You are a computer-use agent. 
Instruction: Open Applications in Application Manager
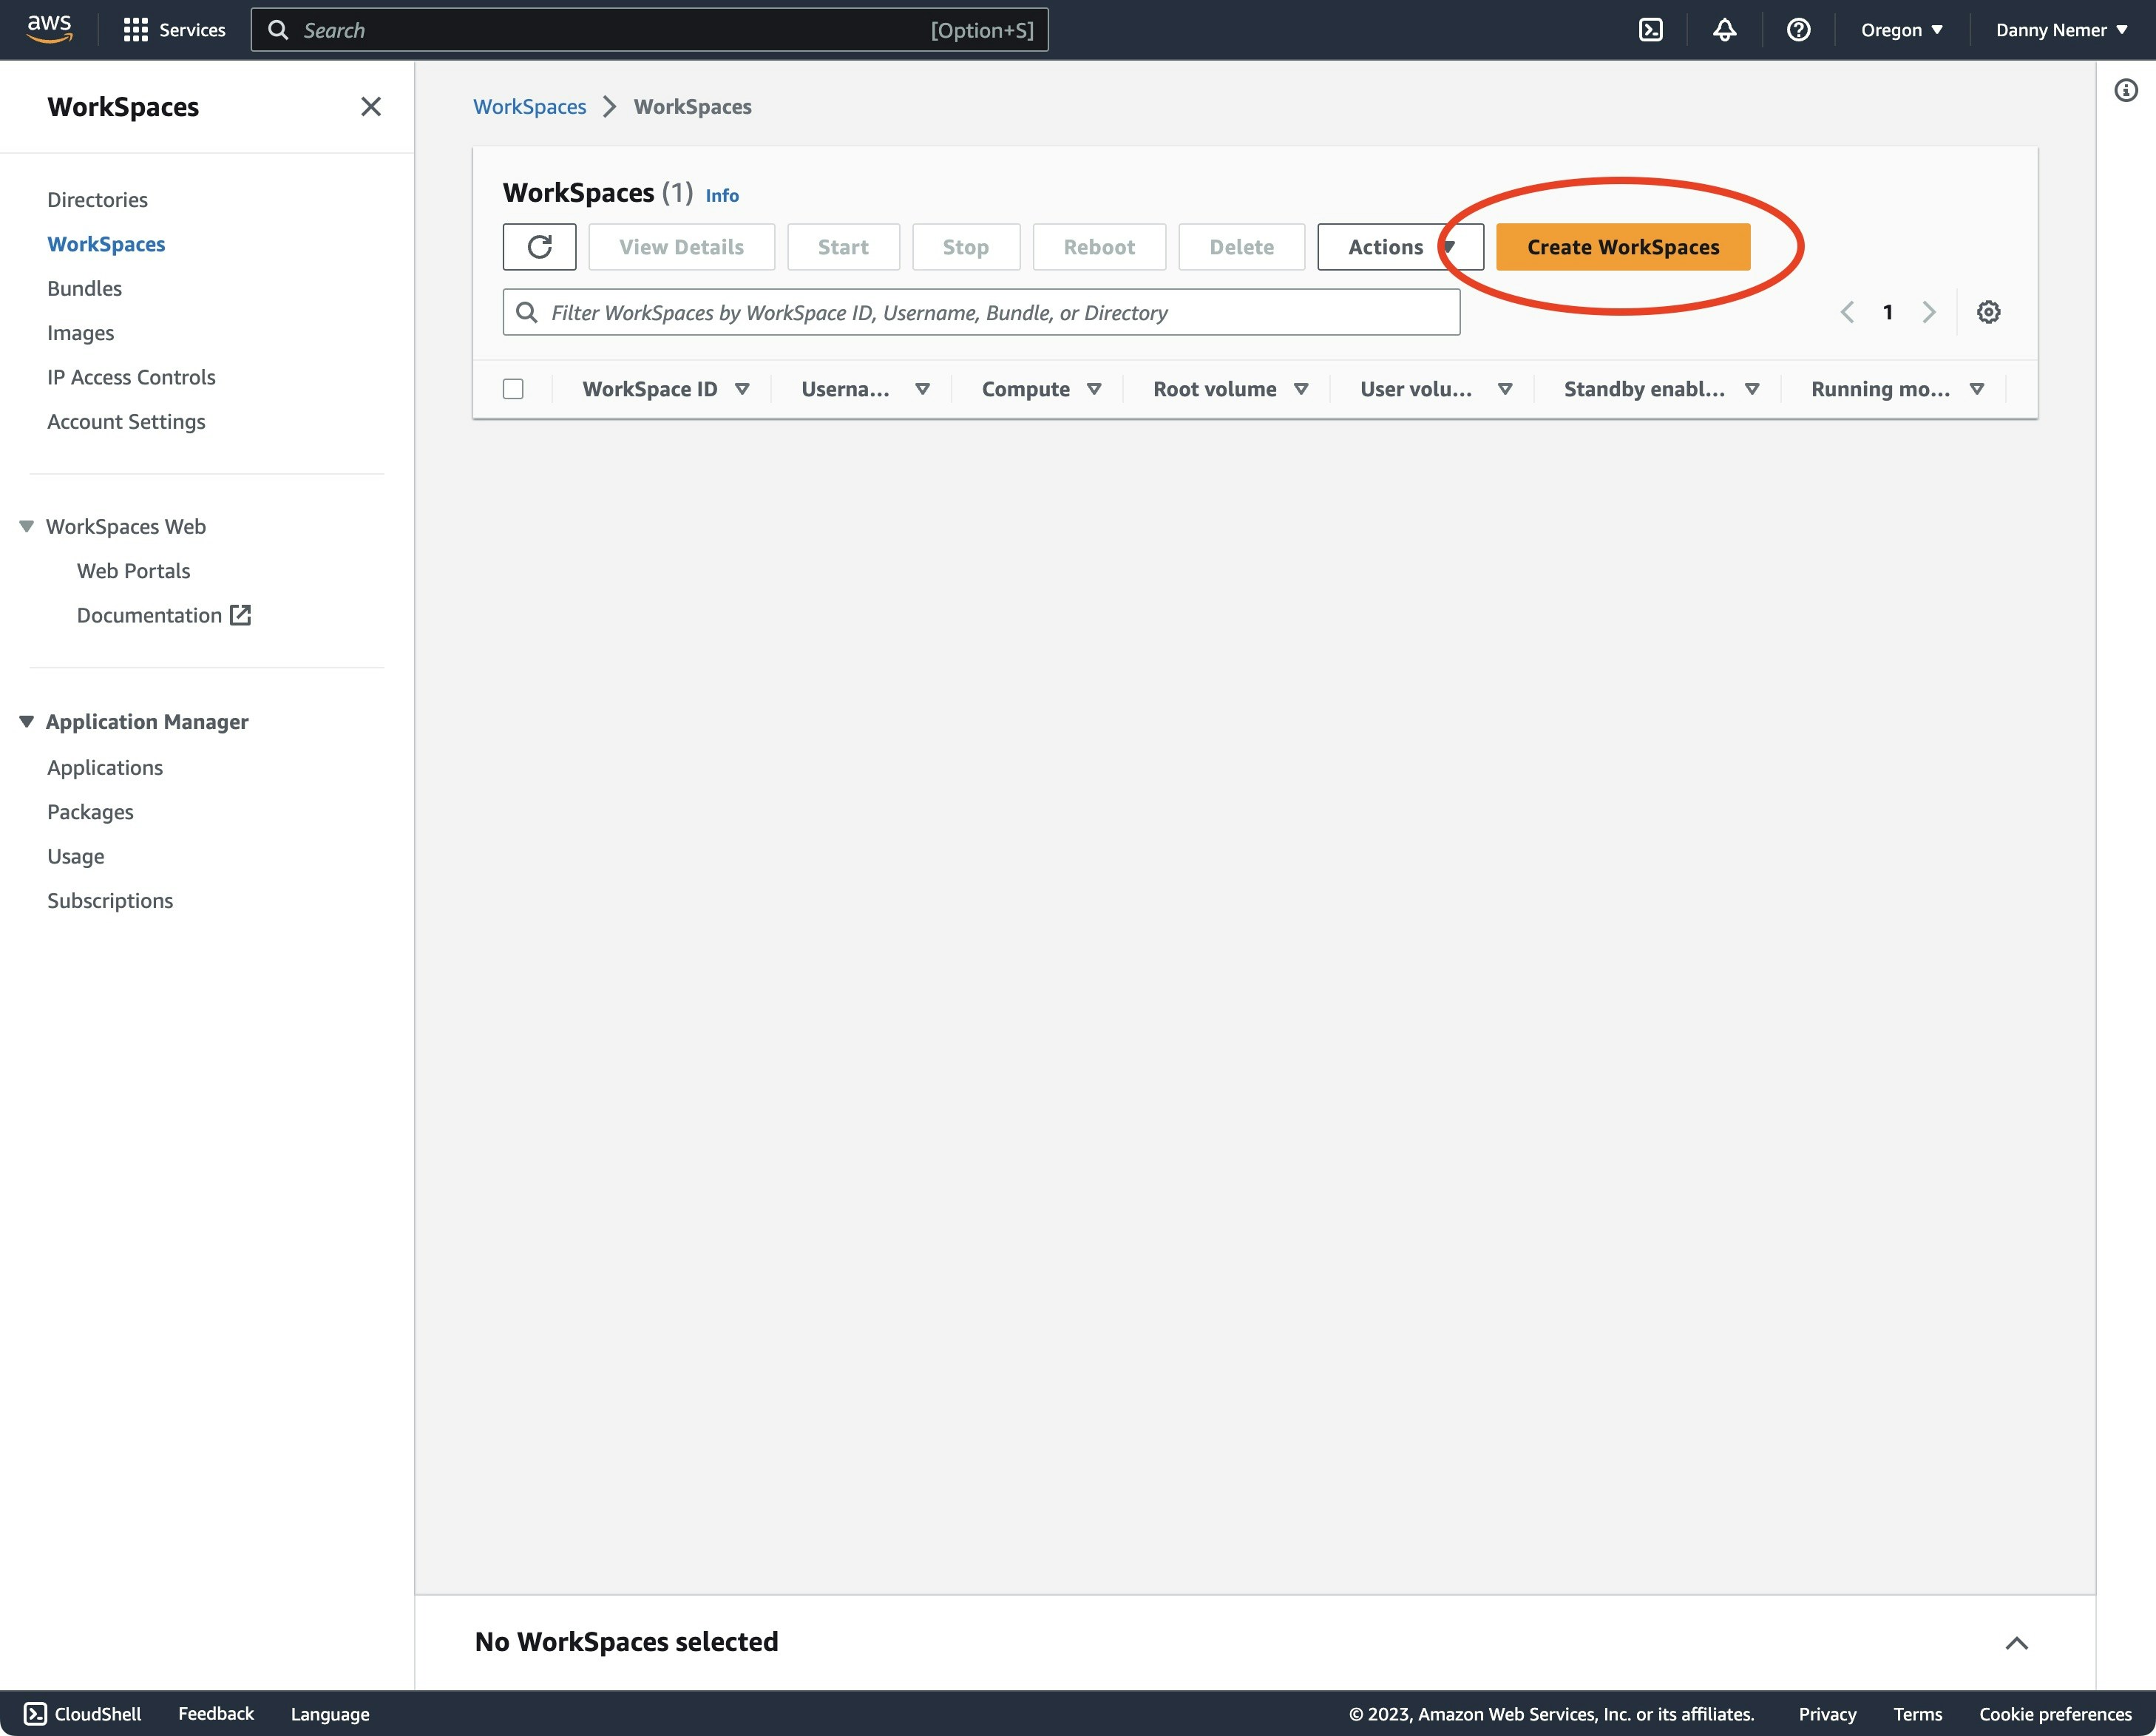(x=105, y=767)
